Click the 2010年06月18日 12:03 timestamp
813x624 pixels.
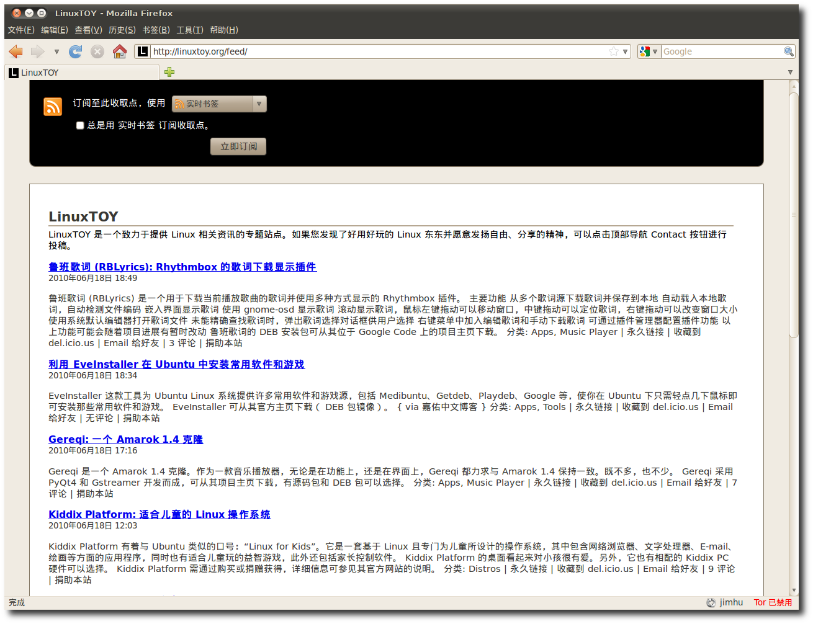pyautogui.click(x=93, y=525)
